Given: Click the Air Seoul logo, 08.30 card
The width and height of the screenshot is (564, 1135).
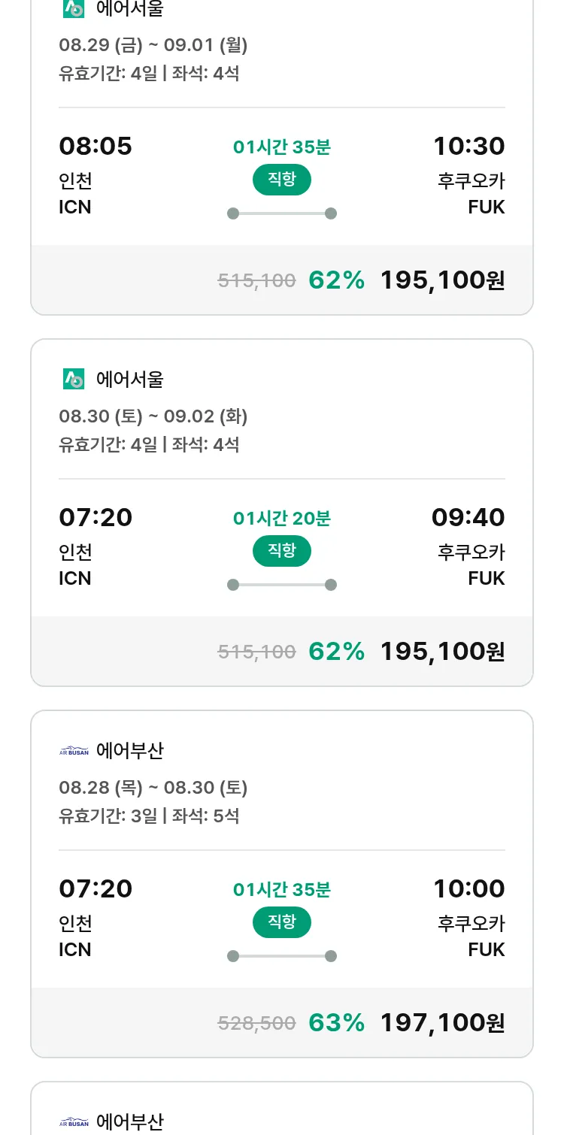Looking at the screenshot, I should pos(74,380).
